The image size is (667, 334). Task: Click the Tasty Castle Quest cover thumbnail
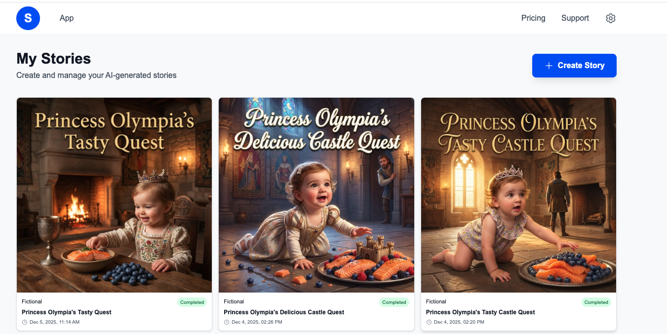tap(518, 195)
